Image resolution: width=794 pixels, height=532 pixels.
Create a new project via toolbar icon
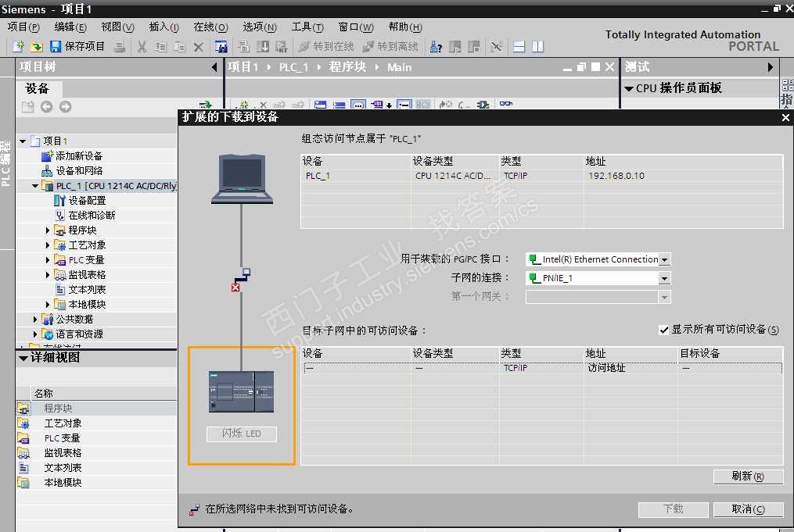pos(19,47)
